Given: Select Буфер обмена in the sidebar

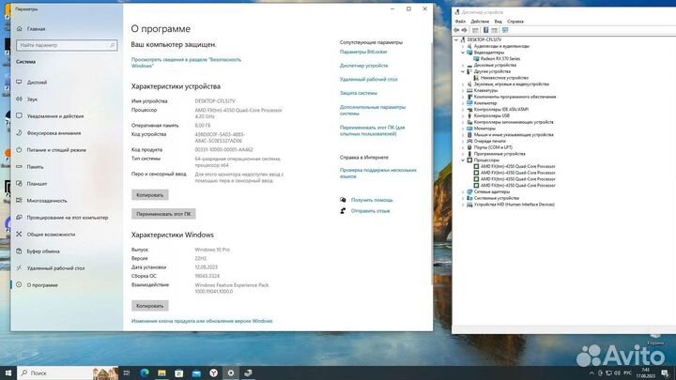Looking at the screenshot, I should [43, 251].
